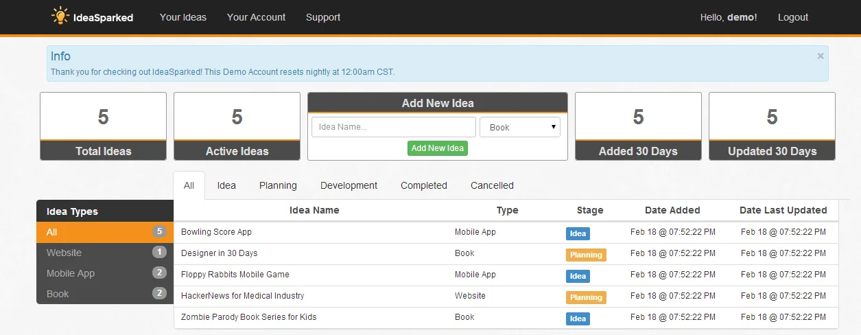
Task: Click the Planning badge on HackerNews row
Action: pyautogui.click(x=586, y=297)
